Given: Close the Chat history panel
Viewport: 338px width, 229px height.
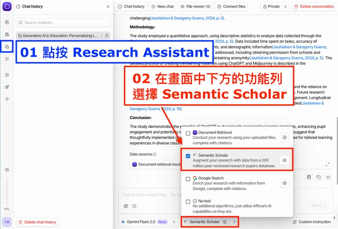Looking at the screenshot, I should coord(108,6).
